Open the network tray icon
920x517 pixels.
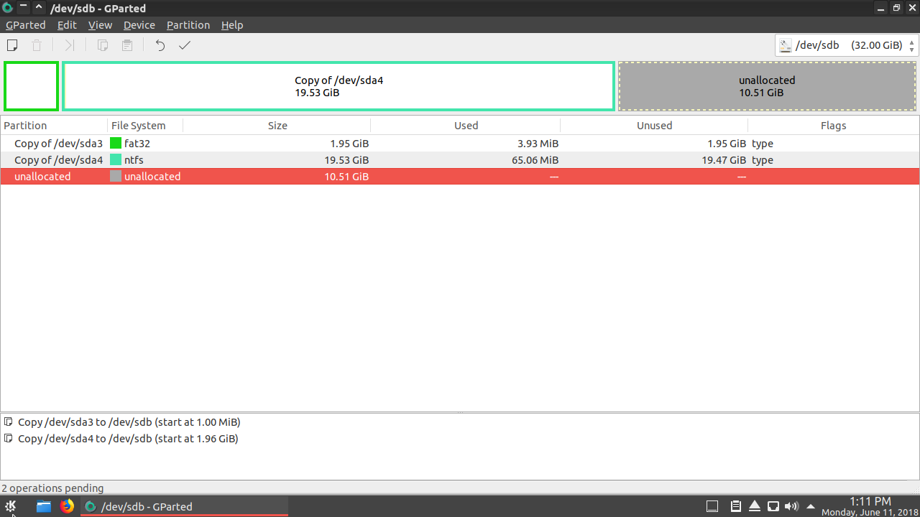(773, 506)
